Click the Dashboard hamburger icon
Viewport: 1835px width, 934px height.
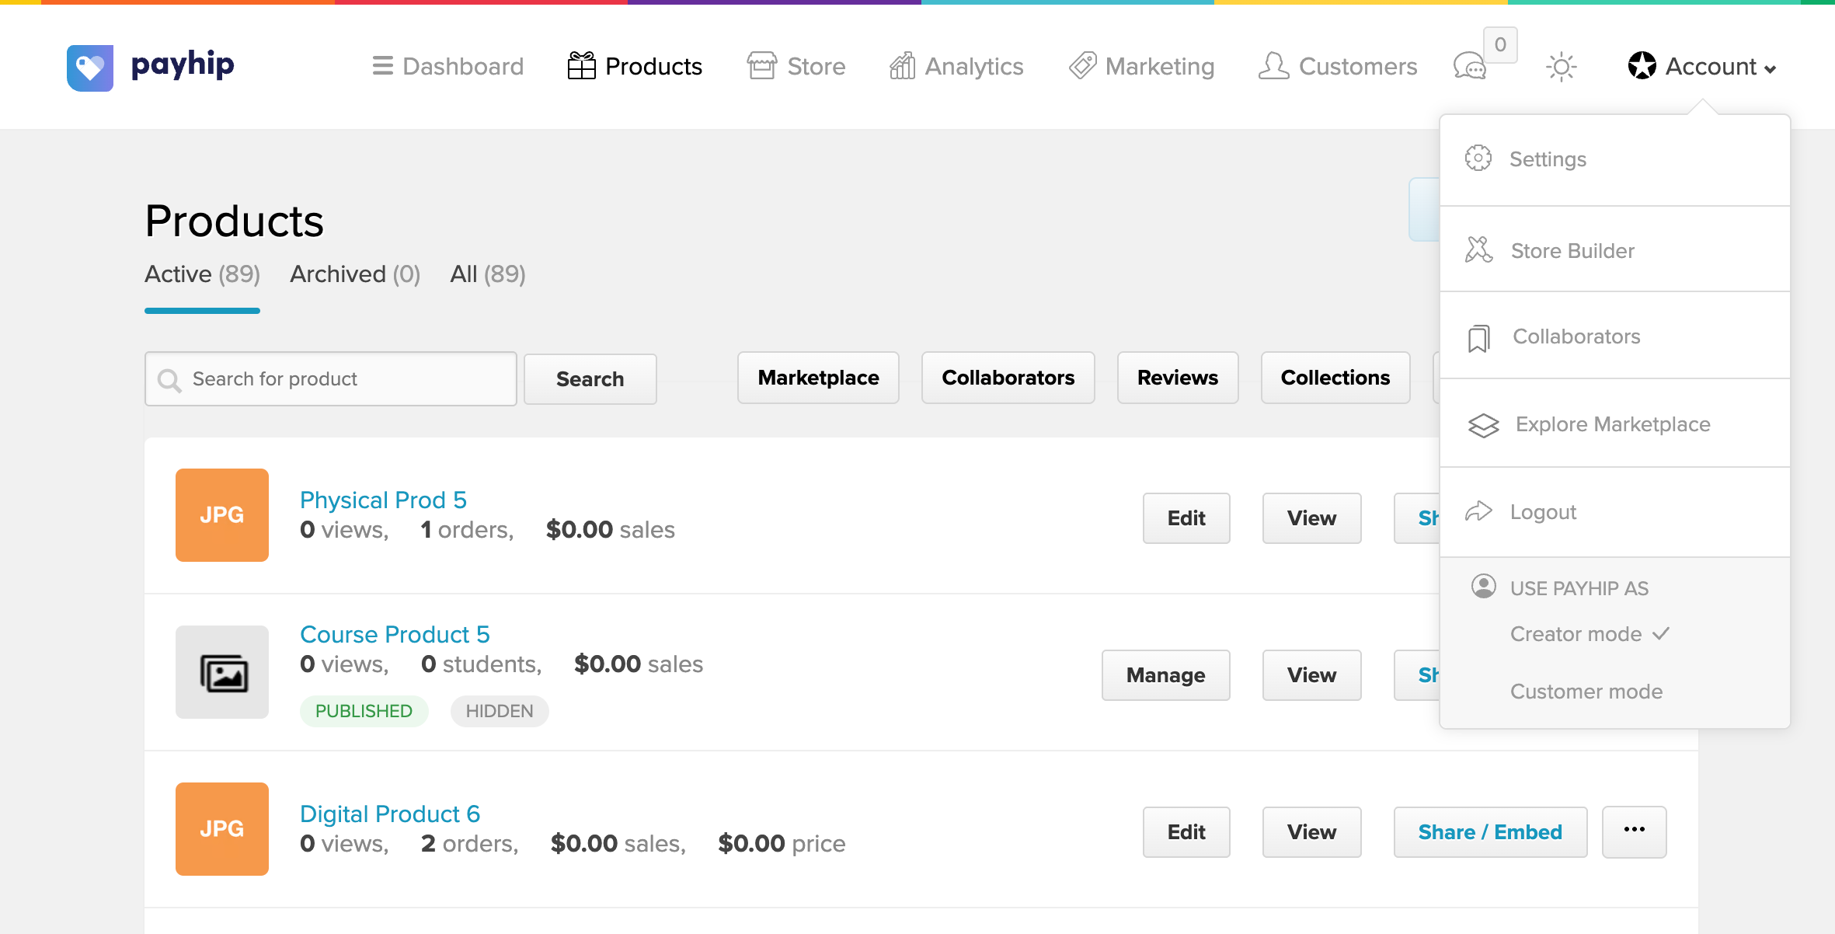(382, 66)
